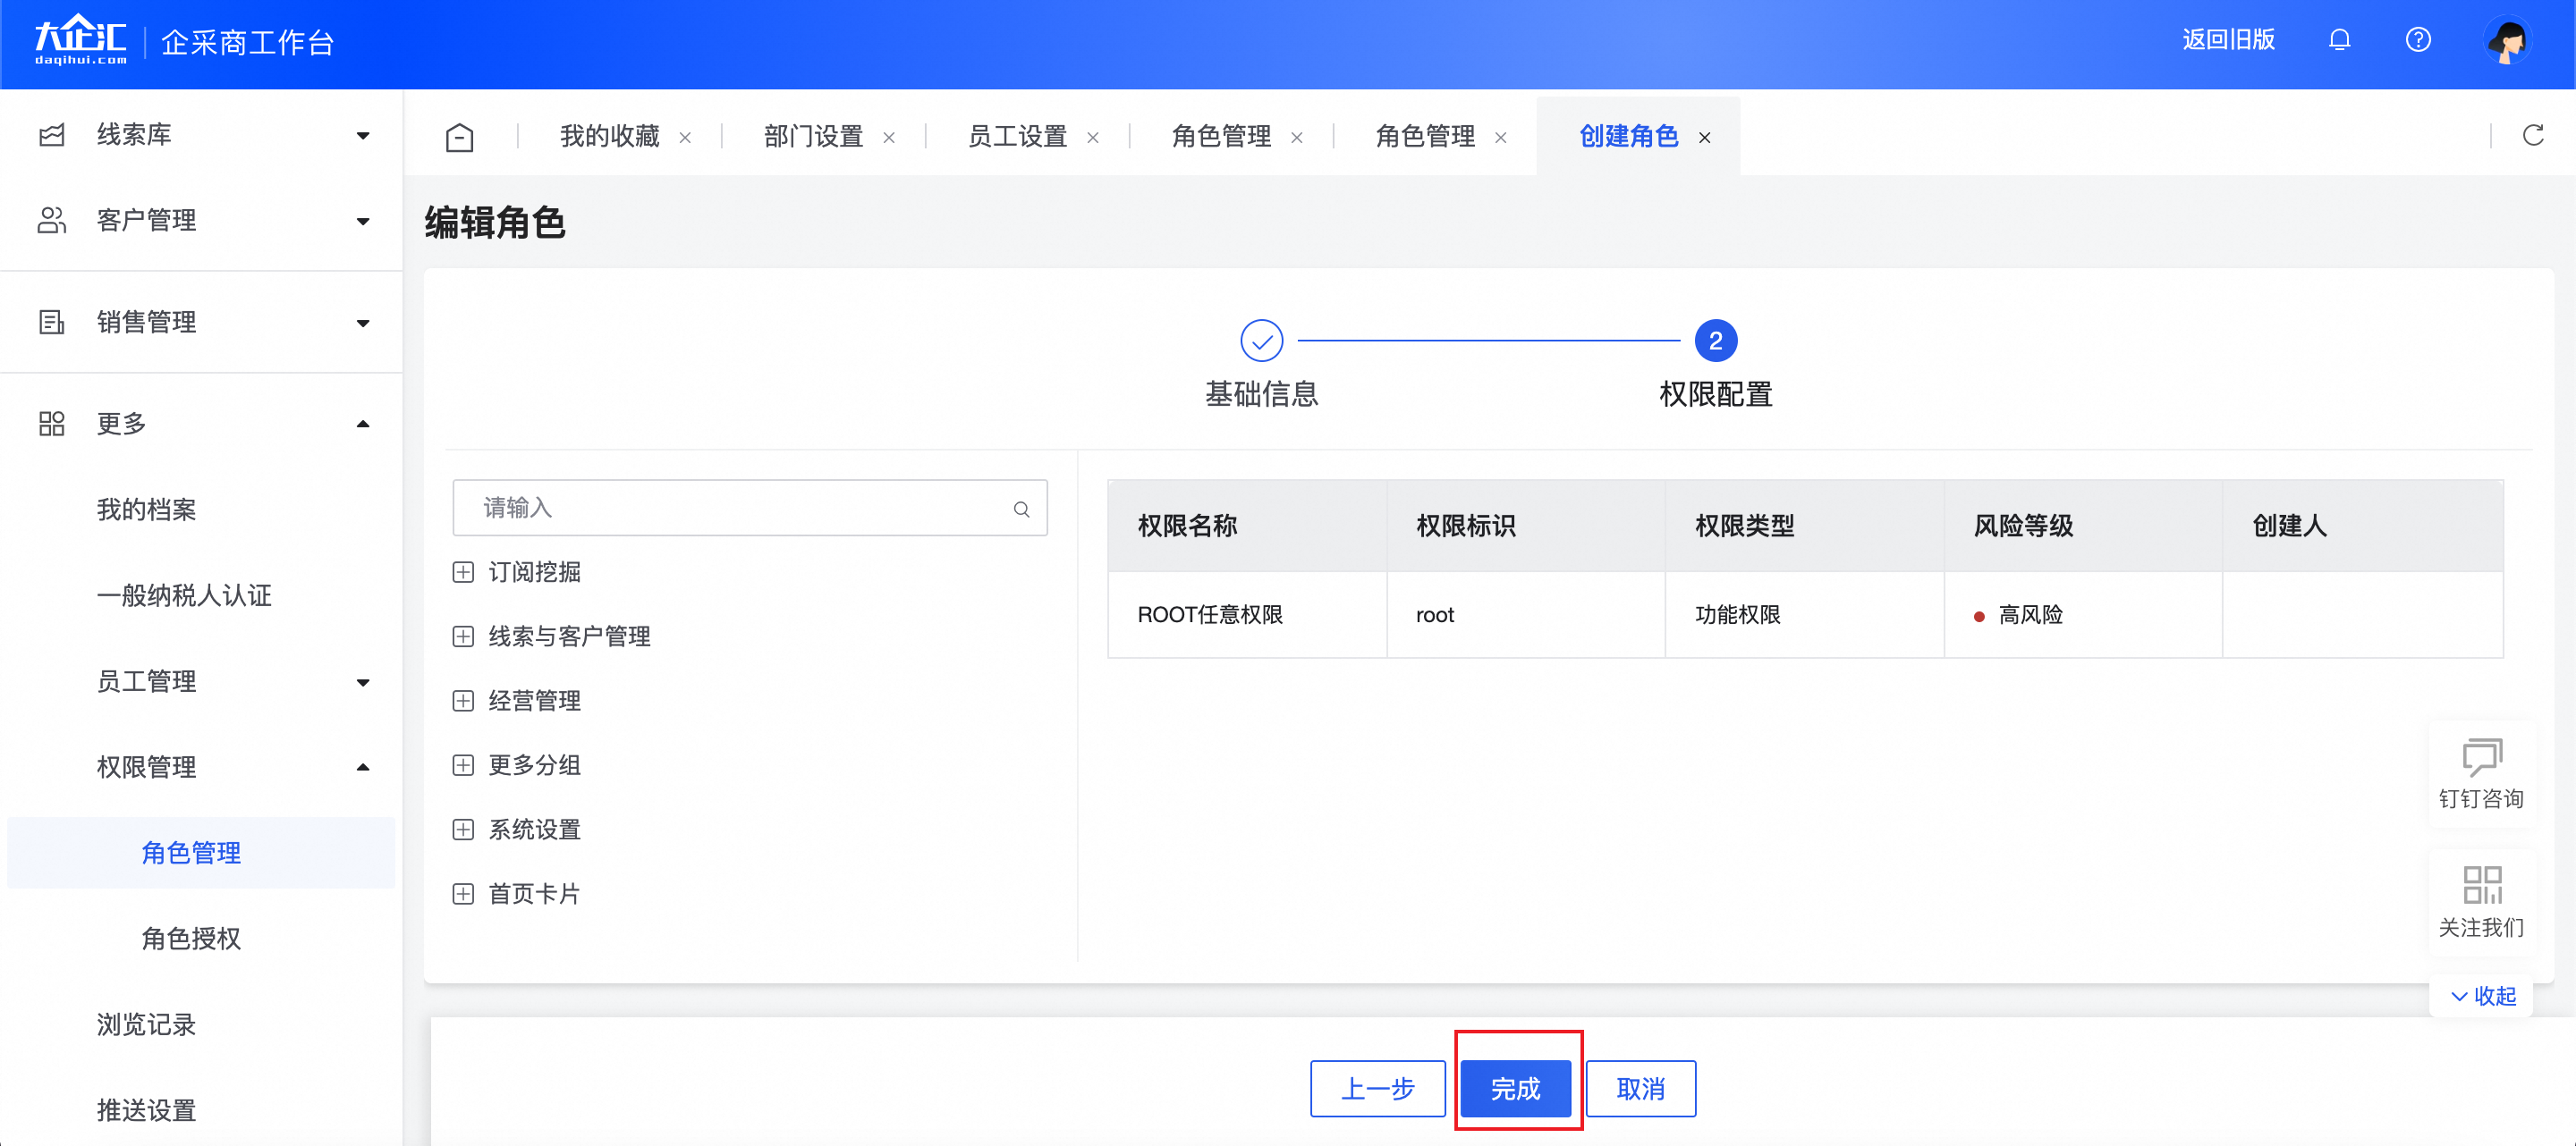Image resolution: width=2576 pixels, height=1146 pixels.
Task: Click 返回旧版 link in header
Action: 2228,40
